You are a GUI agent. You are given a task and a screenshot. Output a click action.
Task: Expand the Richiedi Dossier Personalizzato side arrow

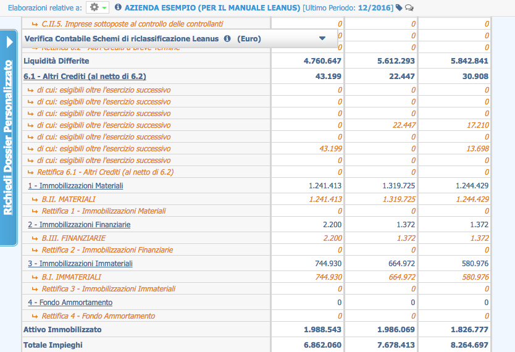[x=9, y=43]
